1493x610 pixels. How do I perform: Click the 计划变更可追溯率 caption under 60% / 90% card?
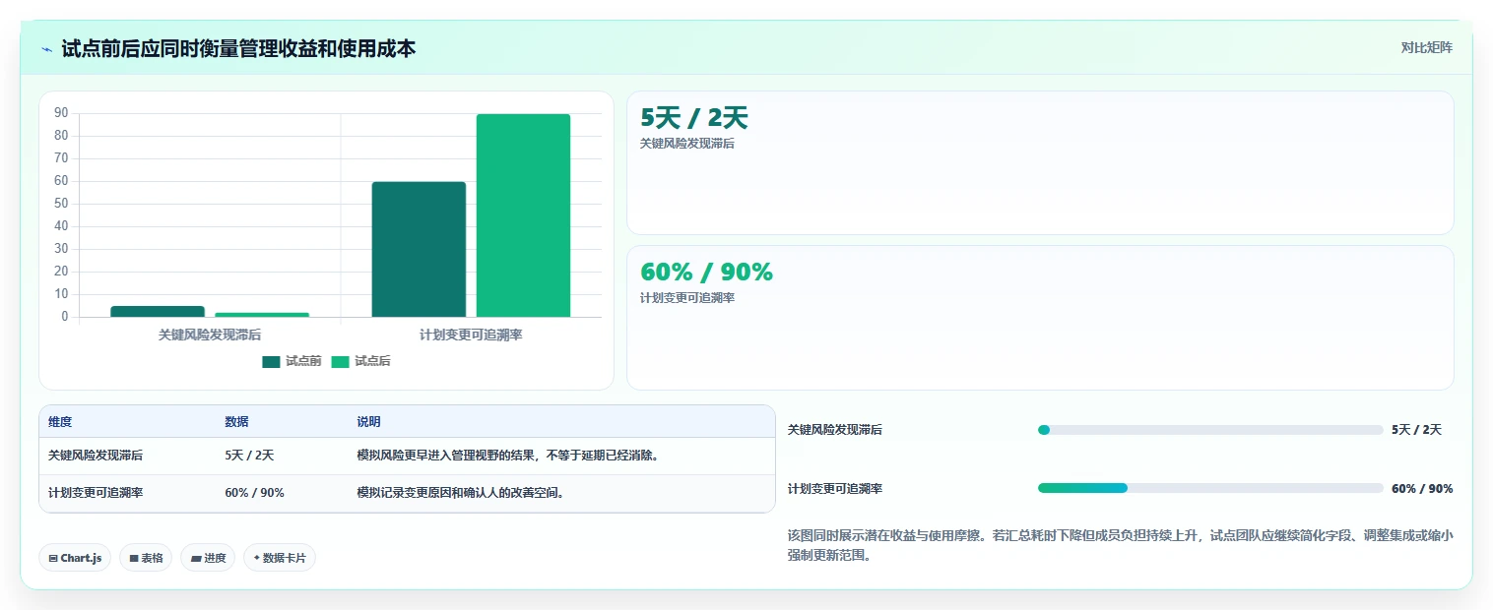pos(687,298)
